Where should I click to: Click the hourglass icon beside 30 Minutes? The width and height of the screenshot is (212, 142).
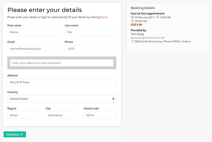pos(132,21)
